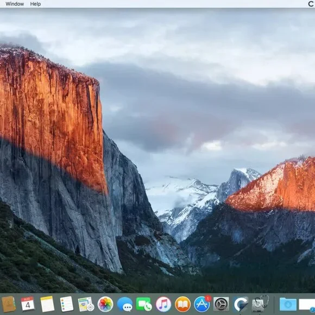Launch the yellow Notes app
The width and height of the screenshot is (315, 315).
[47, 304]
